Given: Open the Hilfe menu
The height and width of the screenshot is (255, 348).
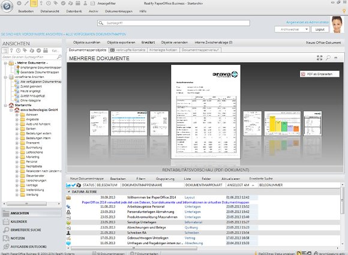Looking at the screenshot, I should 143,11.
